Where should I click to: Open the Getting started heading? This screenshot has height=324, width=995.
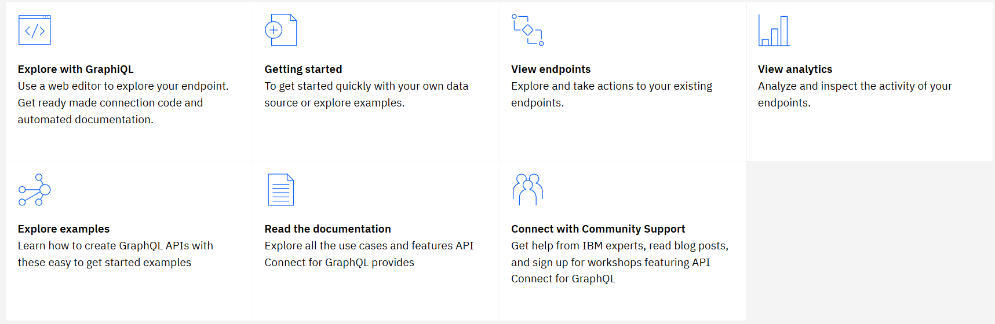tap(303, 69)
